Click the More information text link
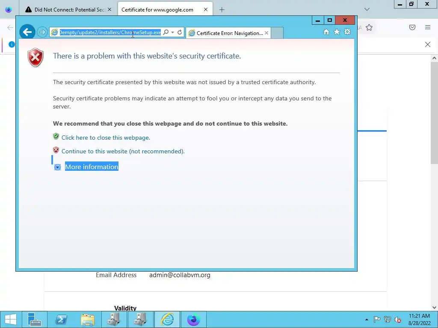The width and height of the screenshot is (438, 328). coord(92,167)
